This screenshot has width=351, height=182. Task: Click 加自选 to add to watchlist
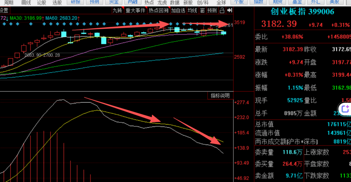click(x=178, y=10)
